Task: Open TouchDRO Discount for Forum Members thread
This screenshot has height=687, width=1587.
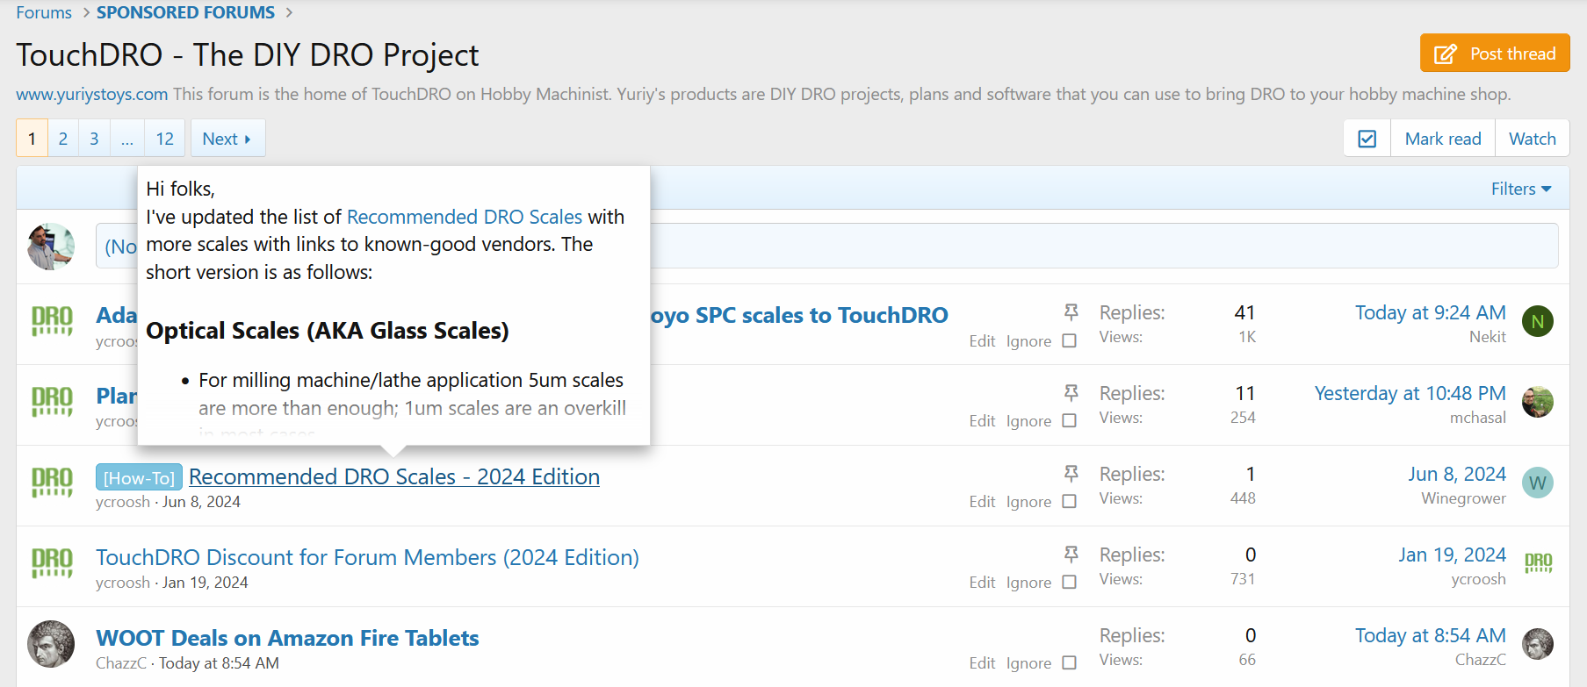Action: coord(367,557)
